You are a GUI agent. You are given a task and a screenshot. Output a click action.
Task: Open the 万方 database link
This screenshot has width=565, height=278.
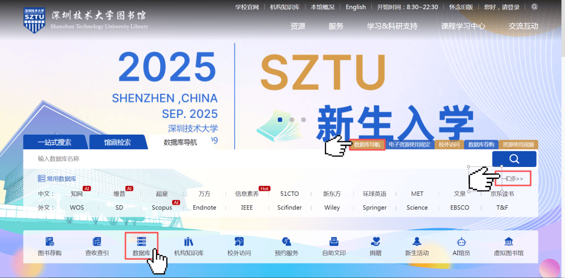(x=205, y=194)
